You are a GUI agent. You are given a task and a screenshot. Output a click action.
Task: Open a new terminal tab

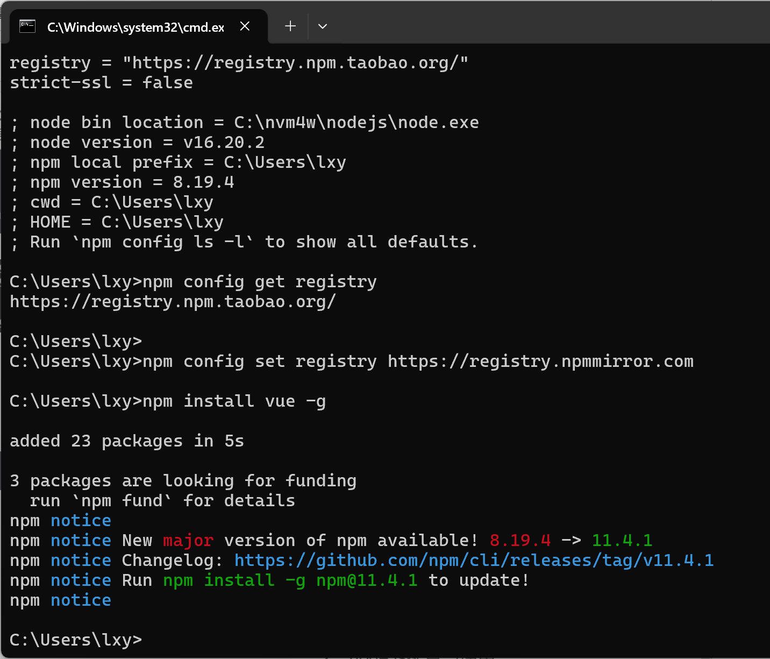click(x=290, y=26)
